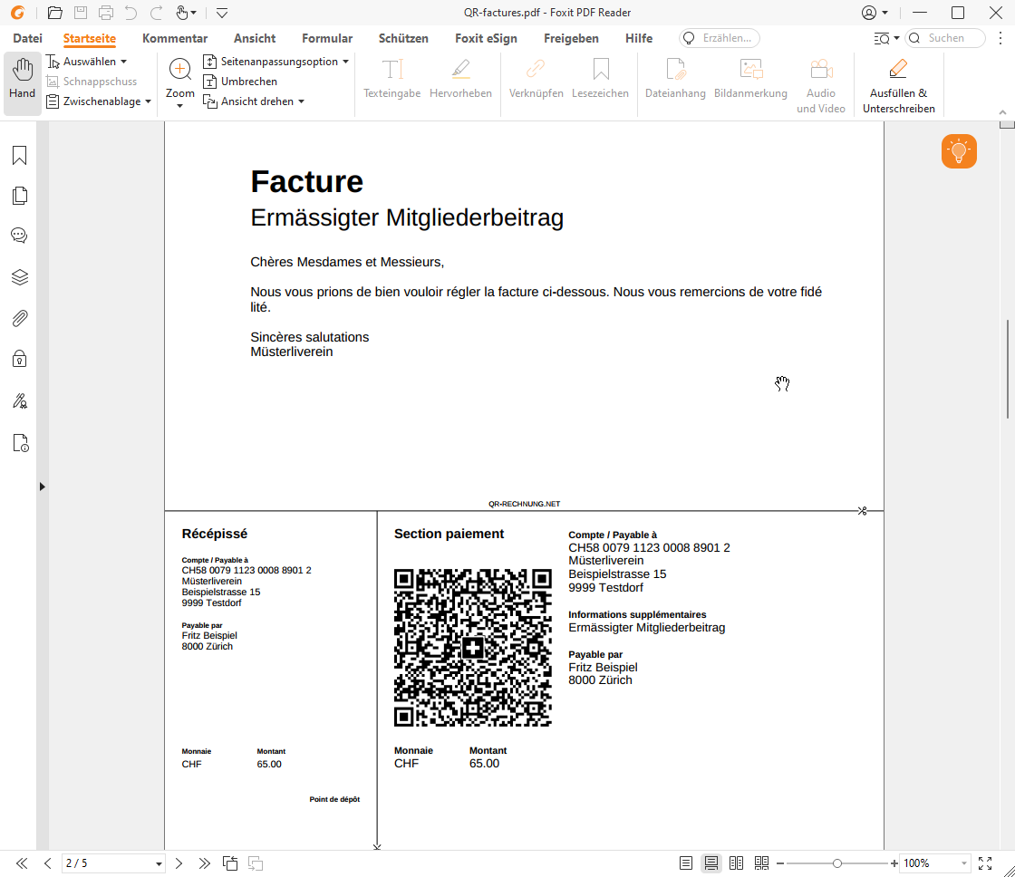This screenshot has width=1015, height=877.
Task: Open the user account dropdown
Action: 875,13
